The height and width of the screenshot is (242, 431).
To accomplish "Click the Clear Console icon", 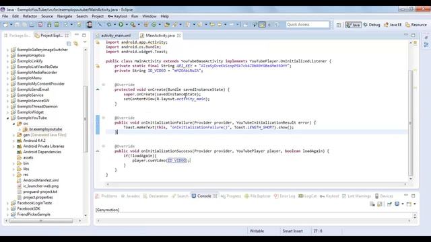I will tap(372, 204).
